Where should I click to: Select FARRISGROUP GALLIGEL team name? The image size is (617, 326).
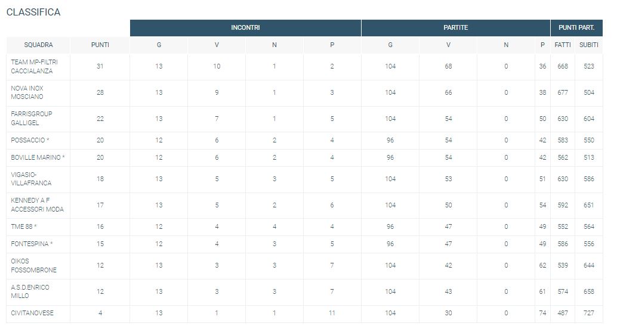(32, 119)
